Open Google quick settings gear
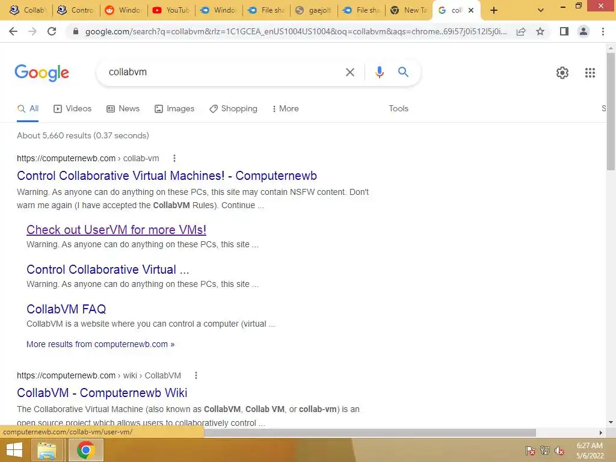 pos(562,73)
